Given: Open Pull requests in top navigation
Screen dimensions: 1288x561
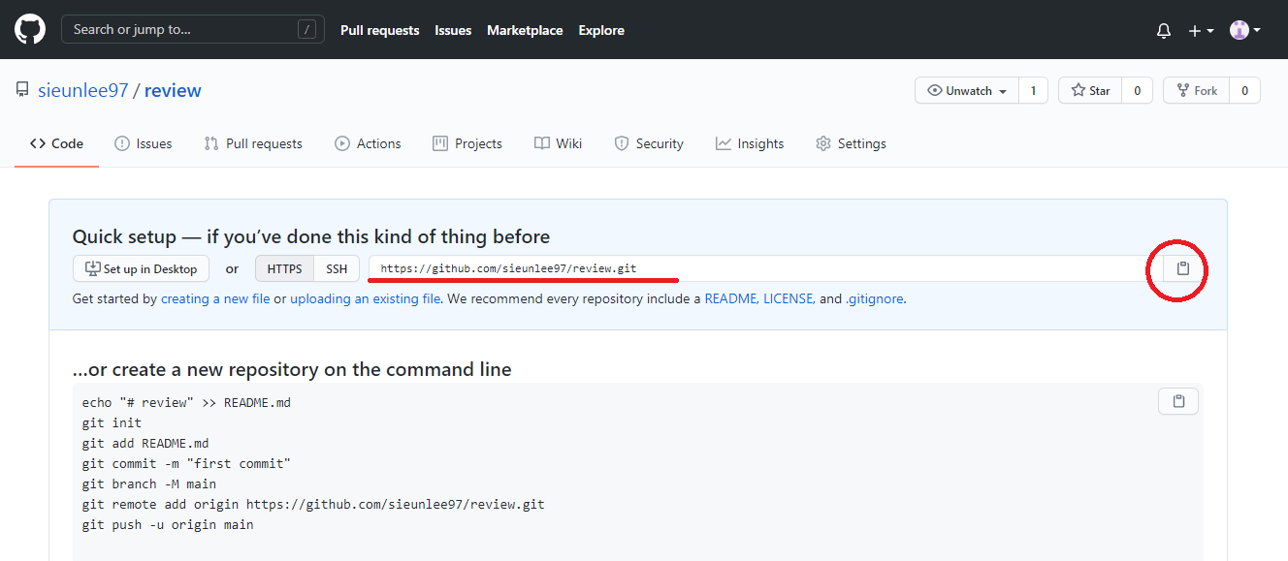Looking at the screenshot, I should (379, 31).
